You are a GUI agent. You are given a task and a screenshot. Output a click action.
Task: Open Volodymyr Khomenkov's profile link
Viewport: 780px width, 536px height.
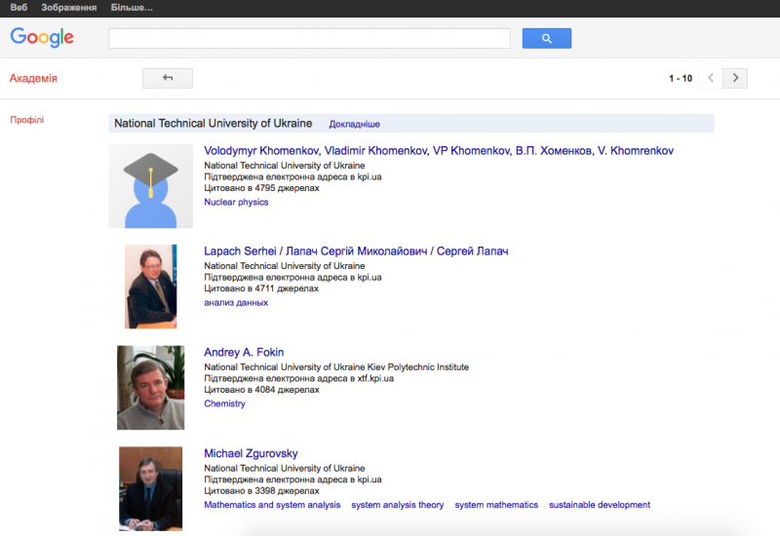tap(439, 151)
